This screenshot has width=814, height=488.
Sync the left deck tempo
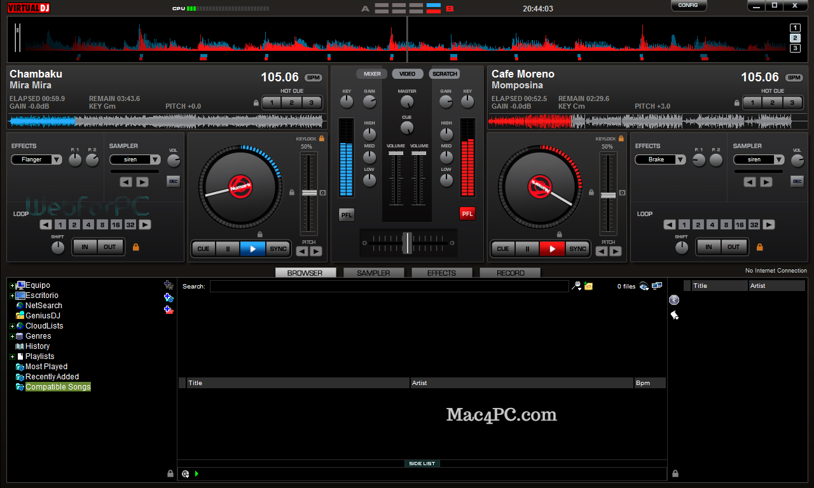(x=278, y=248)
